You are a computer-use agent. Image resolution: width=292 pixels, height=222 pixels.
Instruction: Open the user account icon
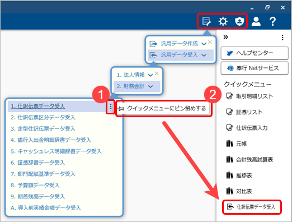(256, 21)
